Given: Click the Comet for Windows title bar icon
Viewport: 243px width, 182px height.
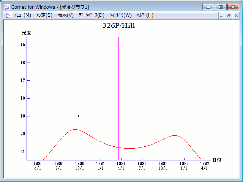Looking at the screenshot, I should [7, 7].
